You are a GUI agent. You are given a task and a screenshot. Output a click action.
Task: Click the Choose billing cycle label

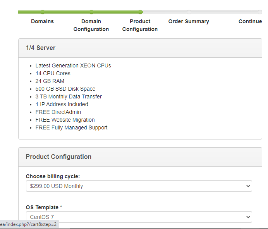tap(53, 176)
